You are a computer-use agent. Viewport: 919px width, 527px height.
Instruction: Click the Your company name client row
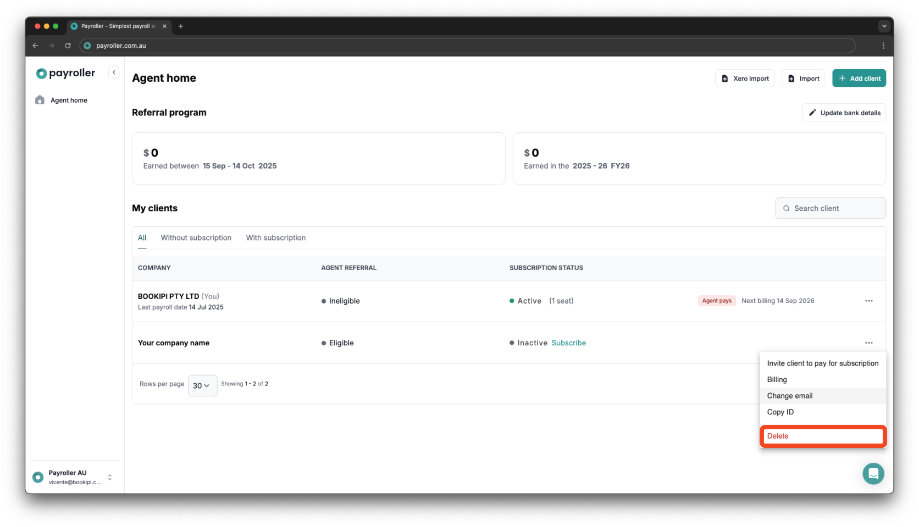508,343
